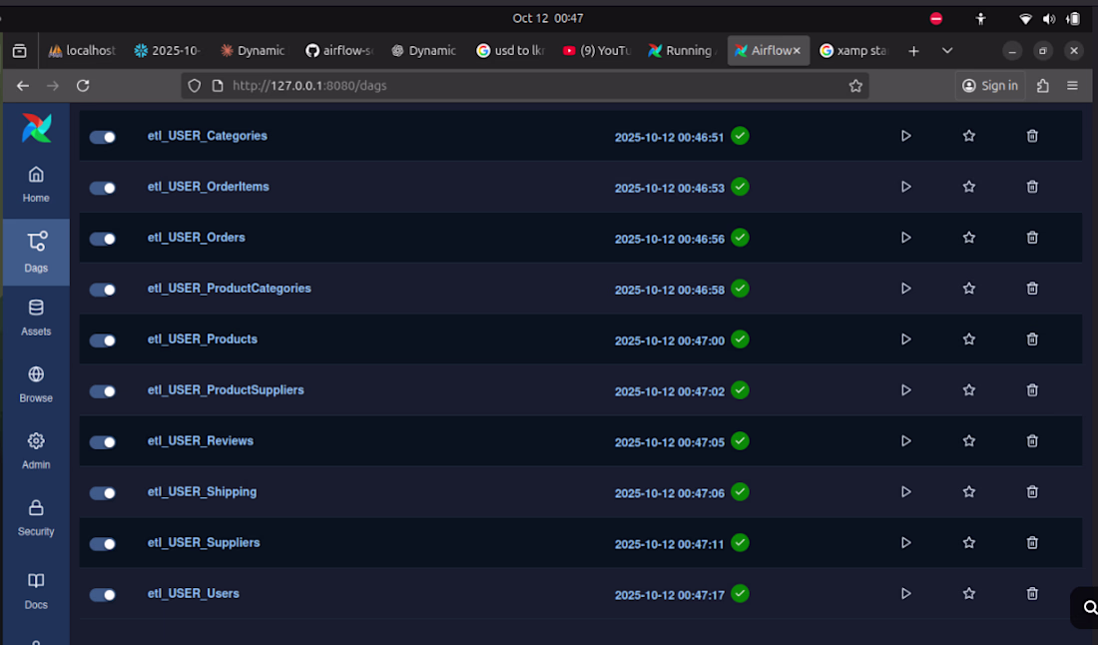Pause the etl_USER_Users DAG toggle

pyautogui.click(x=102, y=594)
